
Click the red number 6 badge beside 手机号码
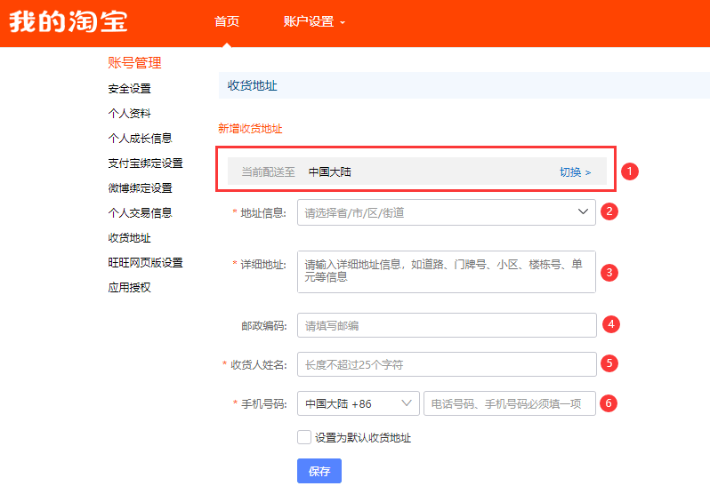(x=609, y=403)
